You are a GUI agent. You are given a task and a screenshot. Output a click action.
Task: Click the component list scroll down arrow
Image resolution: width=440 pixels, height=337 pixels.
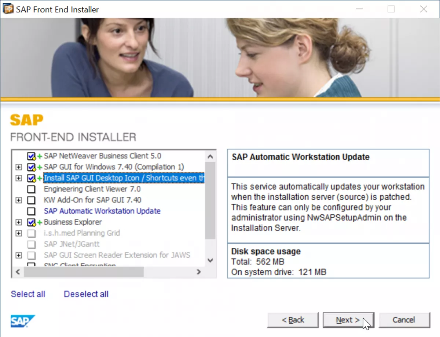coord(210,260)
